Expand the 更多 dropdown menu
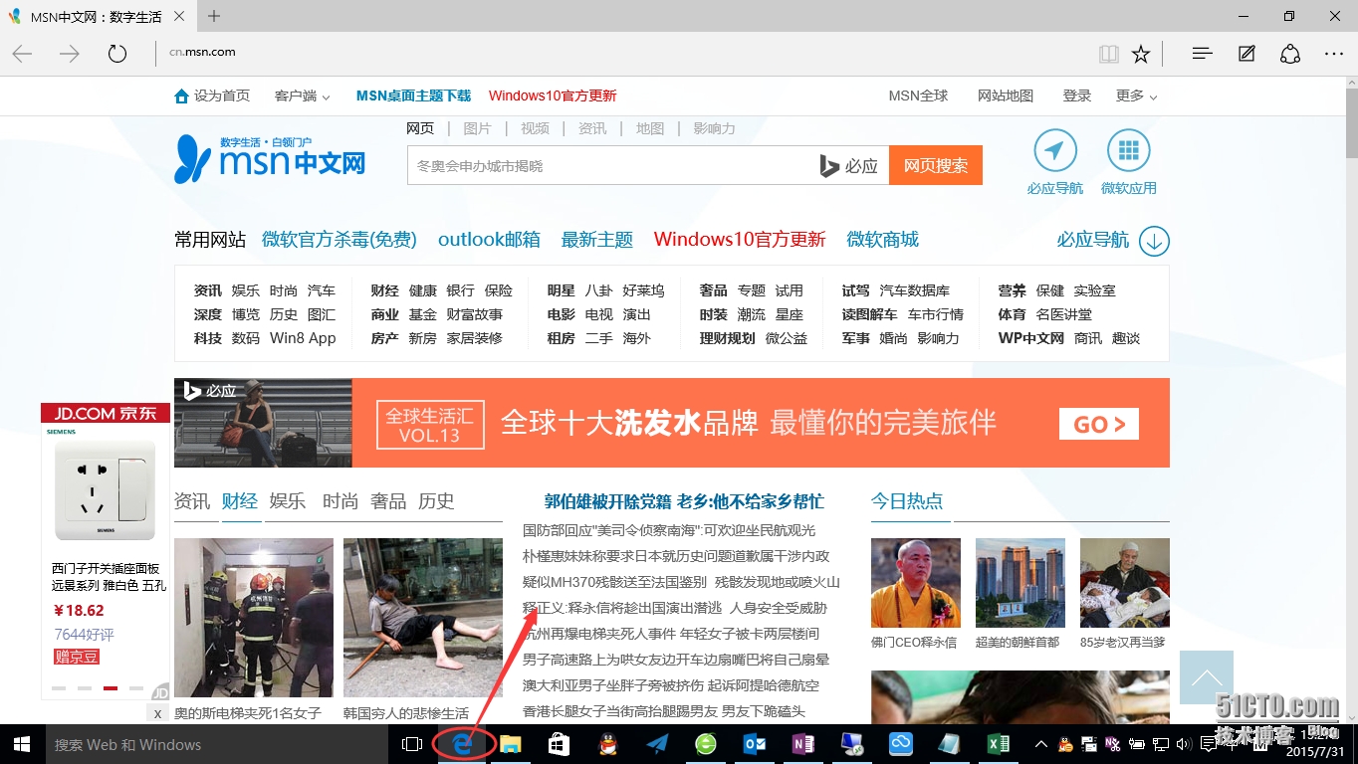 click(1136, 95)
